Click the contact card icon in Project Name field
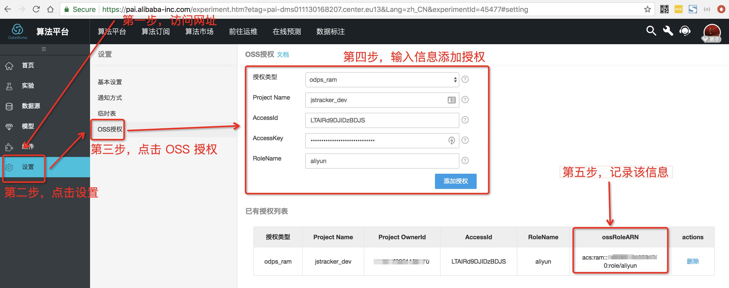Screen dimensions: 729x288 [x=452, y=100]
